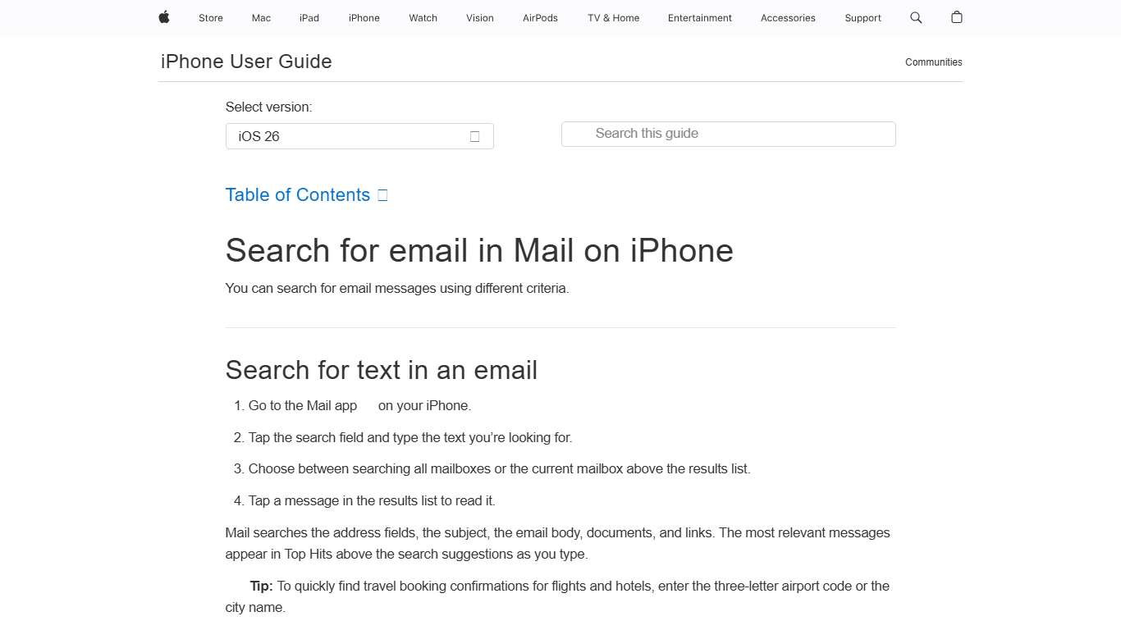Open the Support menu
Image resolution: width=1121 pixels, height=630 pixels.
(x=862, y=17)
